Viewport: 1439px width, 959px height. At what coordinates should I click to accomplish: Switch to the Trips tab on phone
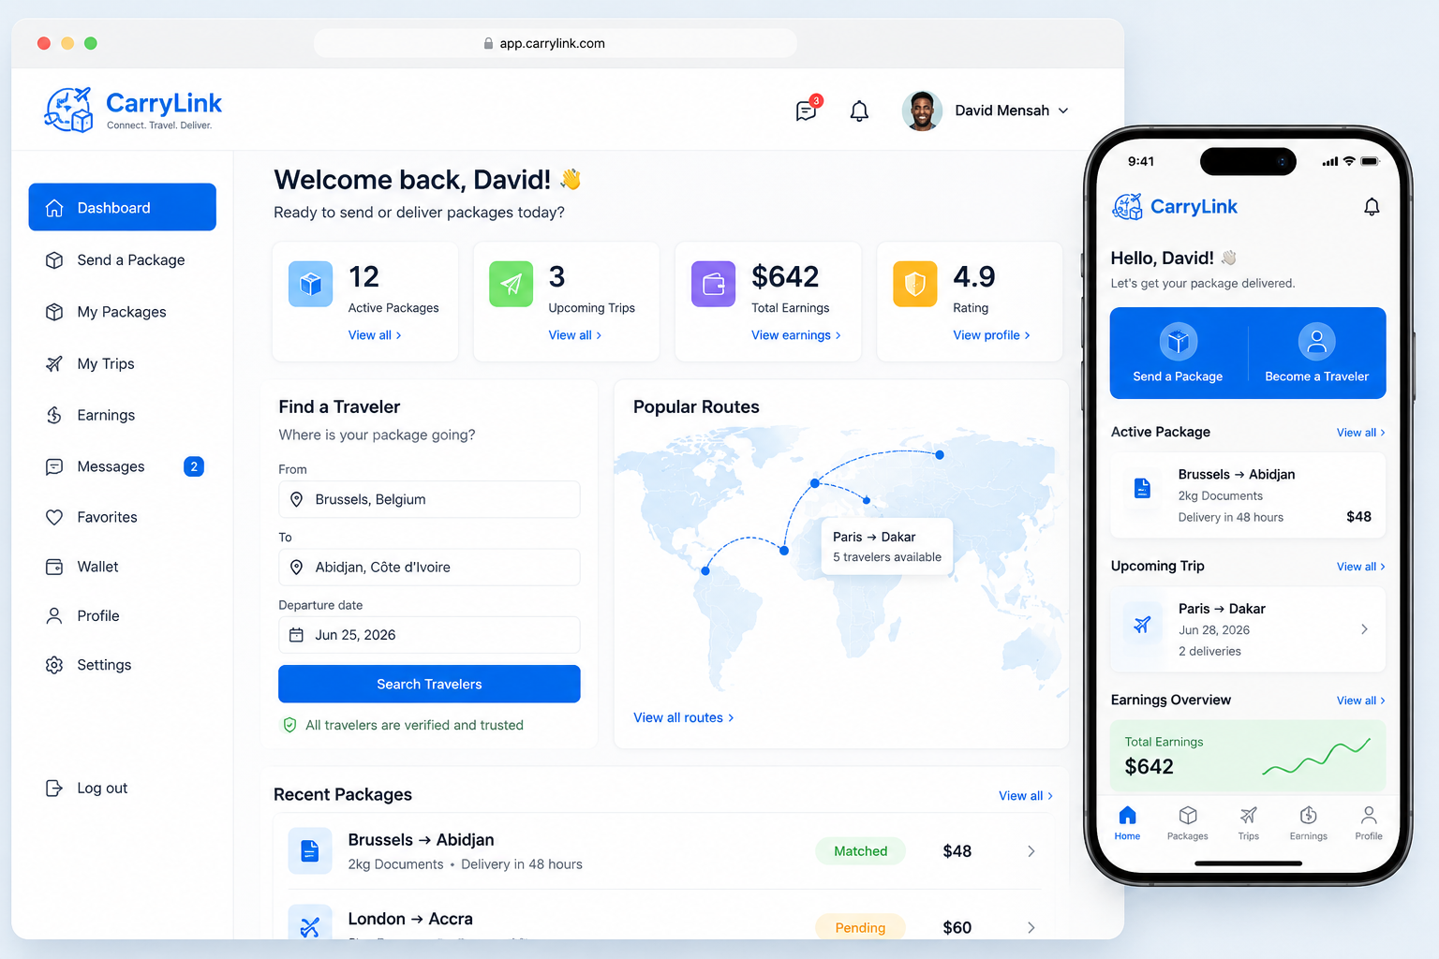click(1249, 822)
